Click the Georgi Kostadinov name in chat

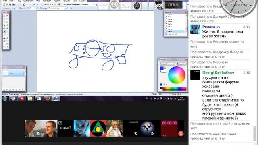218,72
